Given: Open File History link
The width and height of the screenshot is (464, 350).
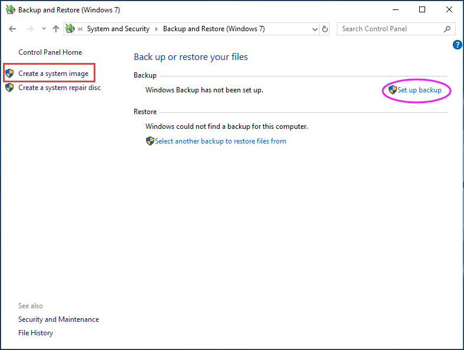Looking at the screenshot, I should 35,333.
